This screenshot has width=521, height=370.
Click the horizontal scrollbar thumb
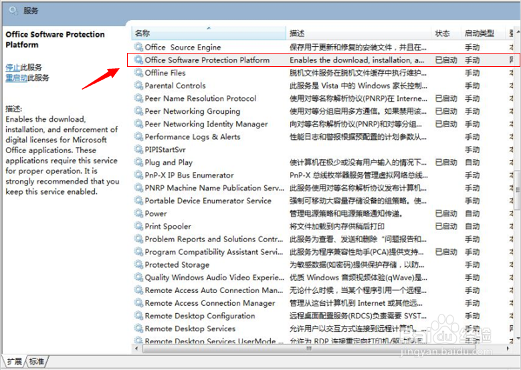click(x=309, y=349)
